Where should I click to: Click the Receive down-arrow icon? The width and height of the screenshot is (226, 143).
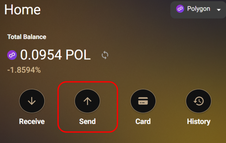(x=32, y=101)
